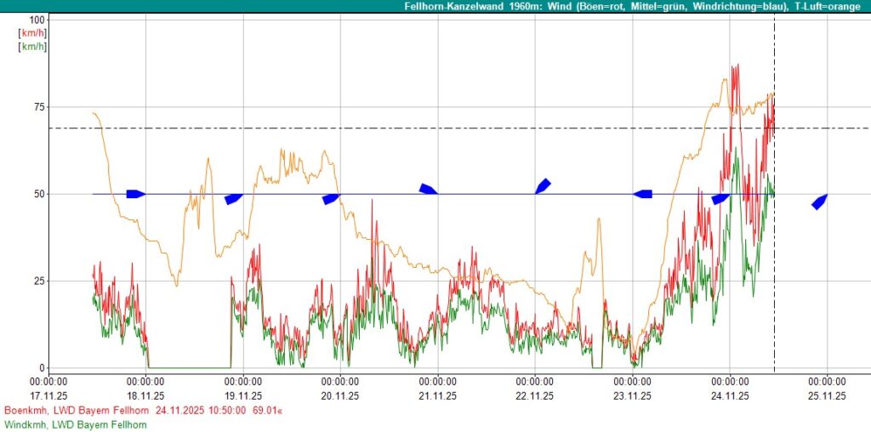
Task: Click the vertical dashed cursor line
Action: point(774,255)
